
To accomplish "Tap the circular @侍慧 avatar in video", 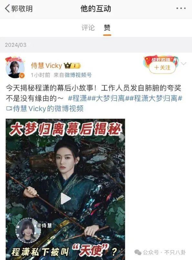I will click(28, 230).
